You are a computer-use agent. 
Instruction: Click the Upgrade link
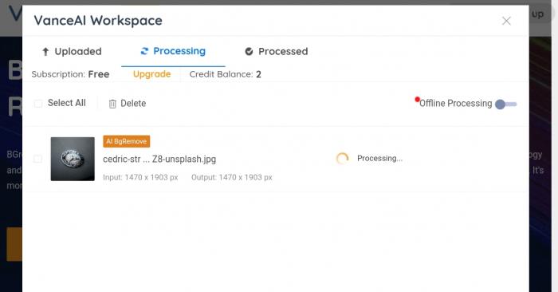coord(152,74)
